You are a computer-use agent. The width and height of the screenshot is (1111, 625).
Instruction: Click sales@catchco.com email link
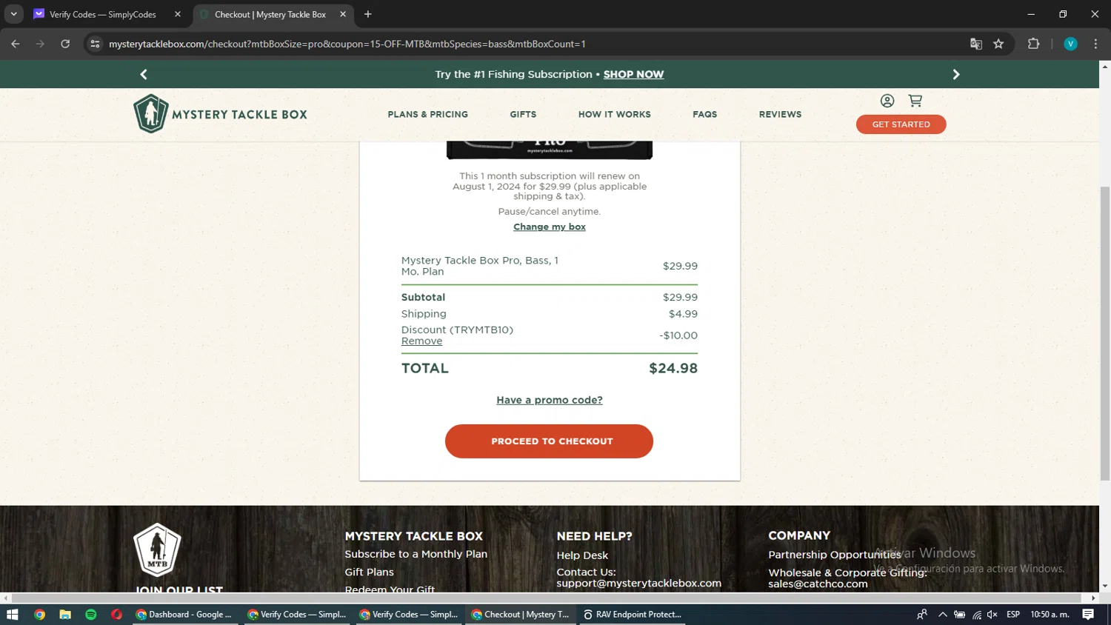818,584
